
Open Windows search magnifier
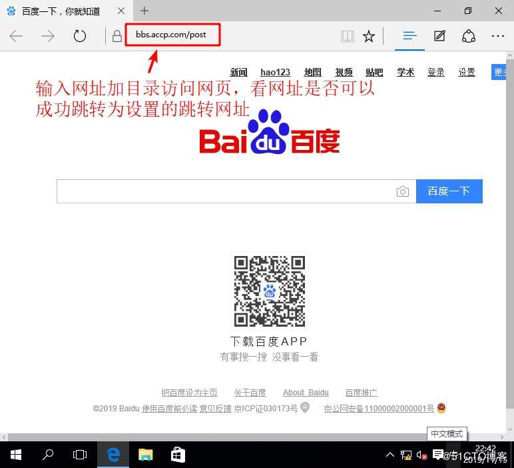tap(48, 455)
